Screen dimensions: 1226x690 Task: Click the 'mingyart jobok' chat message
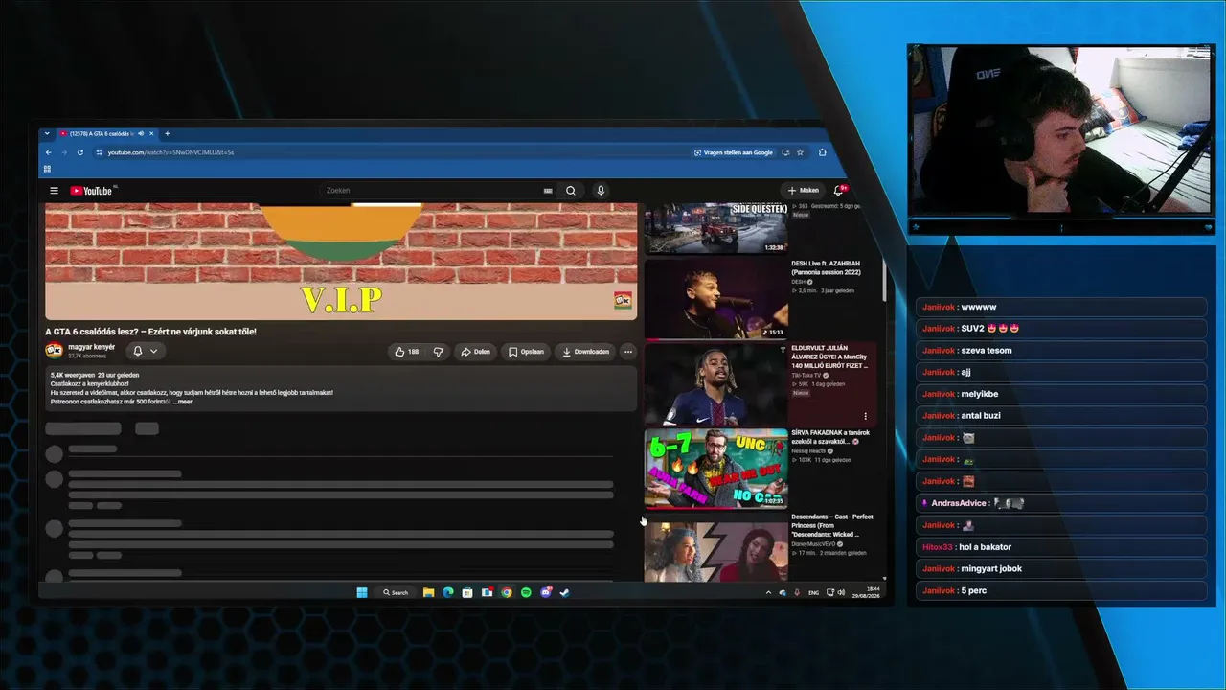1061,569
